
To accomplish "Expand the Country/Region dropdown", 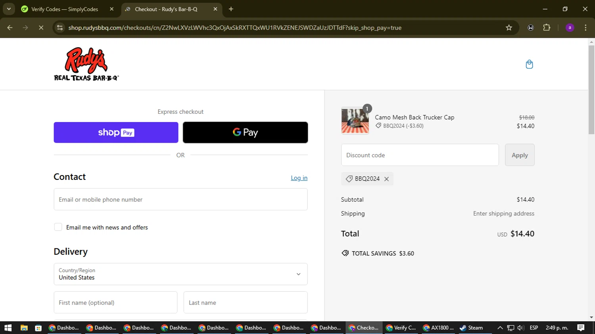I will point(180,274).
